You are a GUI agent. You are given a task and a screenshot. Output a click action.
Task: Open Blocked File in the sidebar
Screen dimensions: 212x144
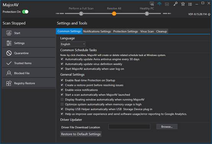point(29,73)
